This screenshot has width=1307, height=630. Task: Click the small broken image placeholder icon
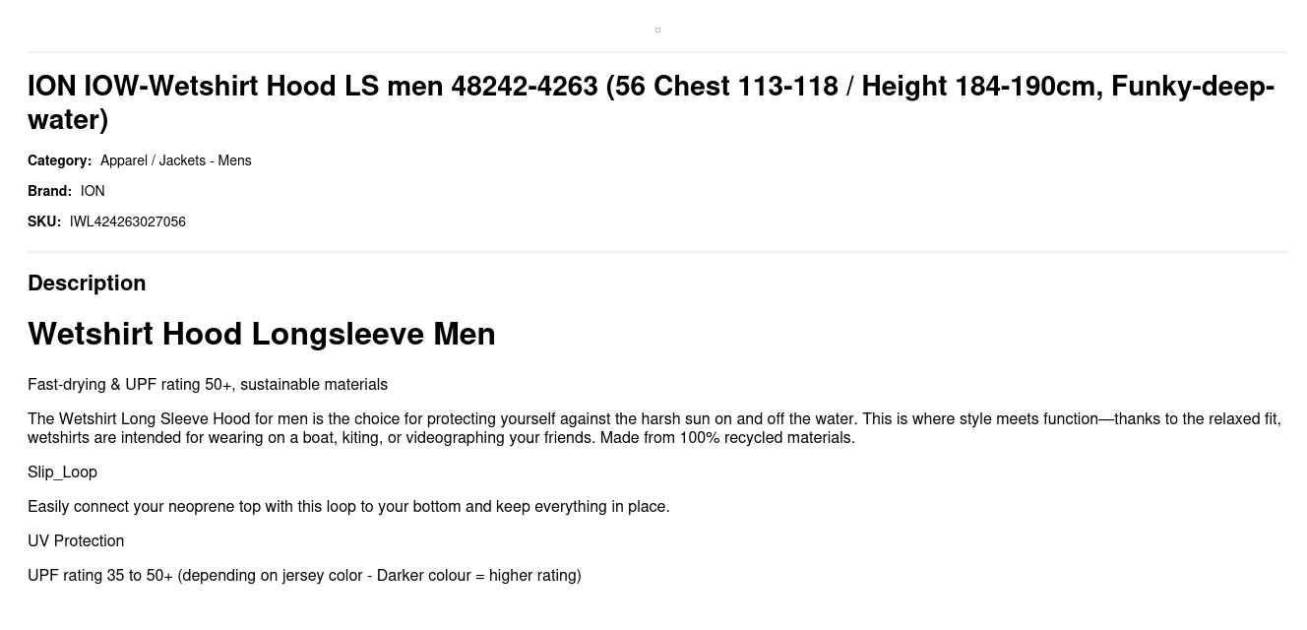click(x=657, y=30)
